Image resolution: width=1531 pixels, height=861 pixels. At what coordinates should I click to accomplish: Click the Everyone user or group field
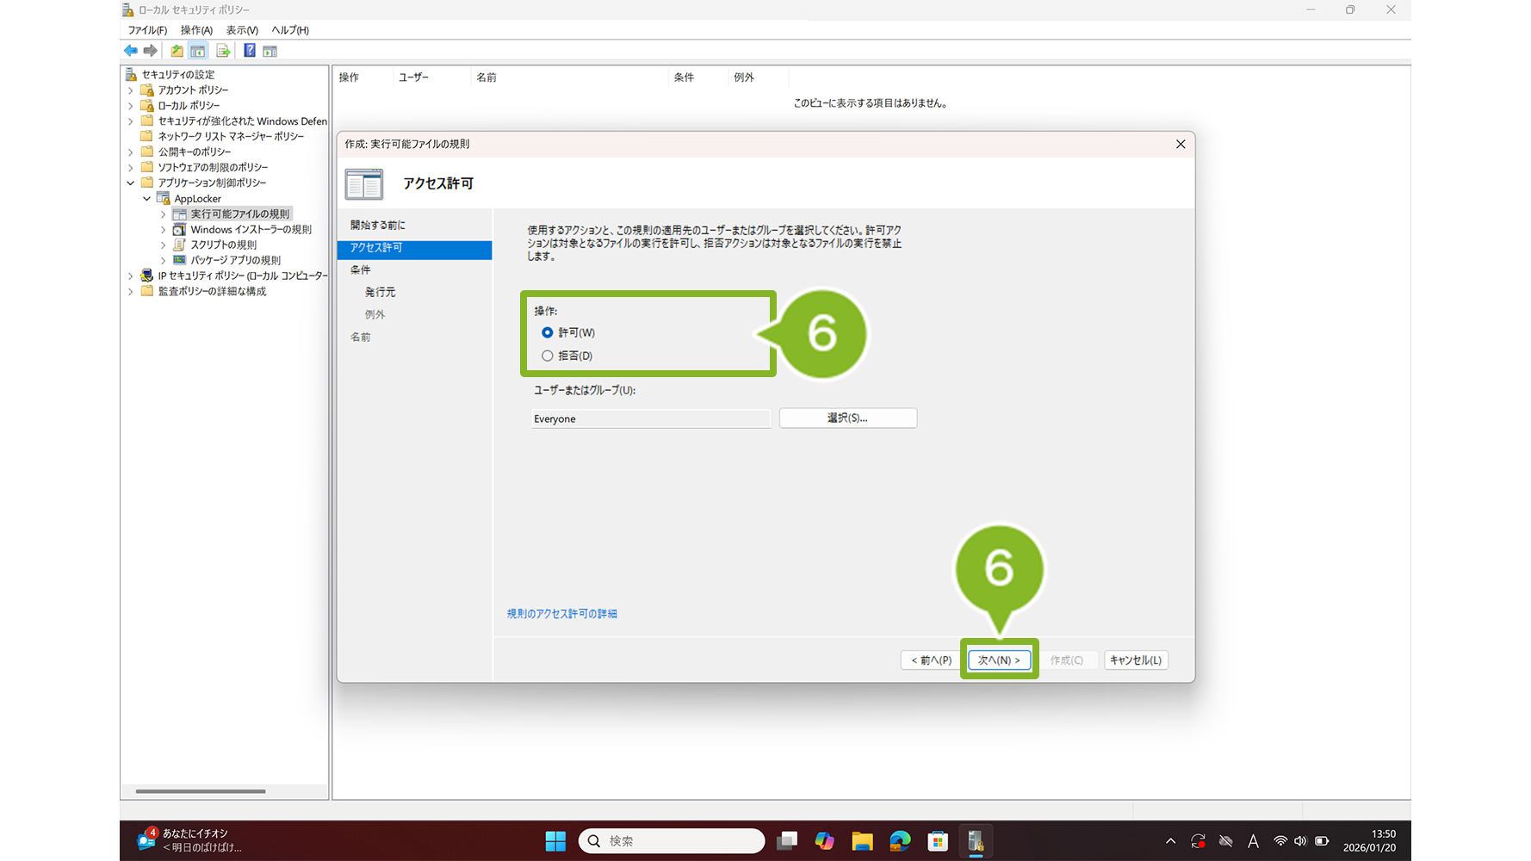(x=650, y=419)
